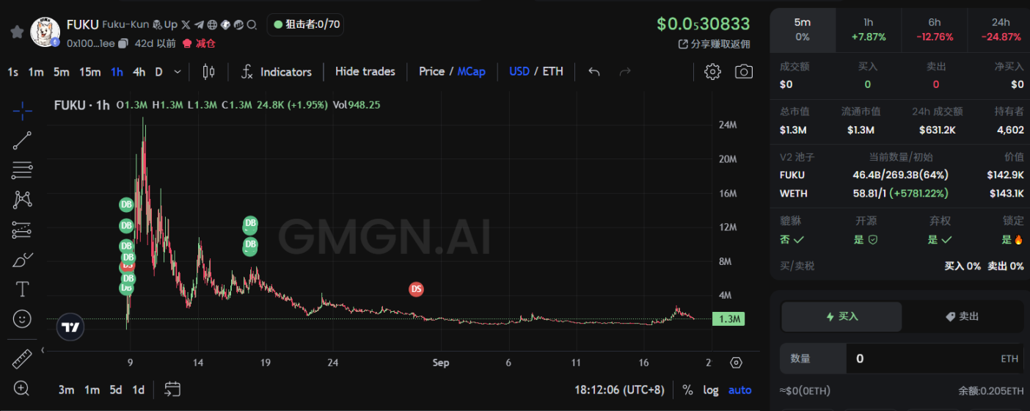Open FUKU's X (Twitter) link

click(x=186, y=25)
